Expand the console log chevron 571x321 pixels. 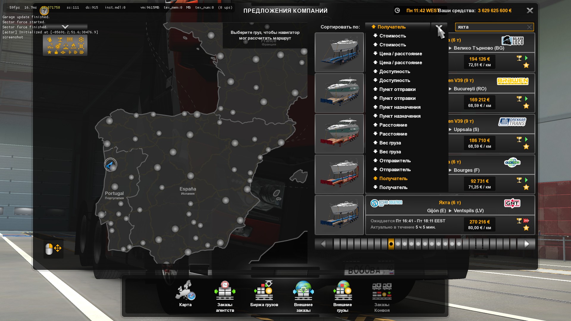point(65,27)
